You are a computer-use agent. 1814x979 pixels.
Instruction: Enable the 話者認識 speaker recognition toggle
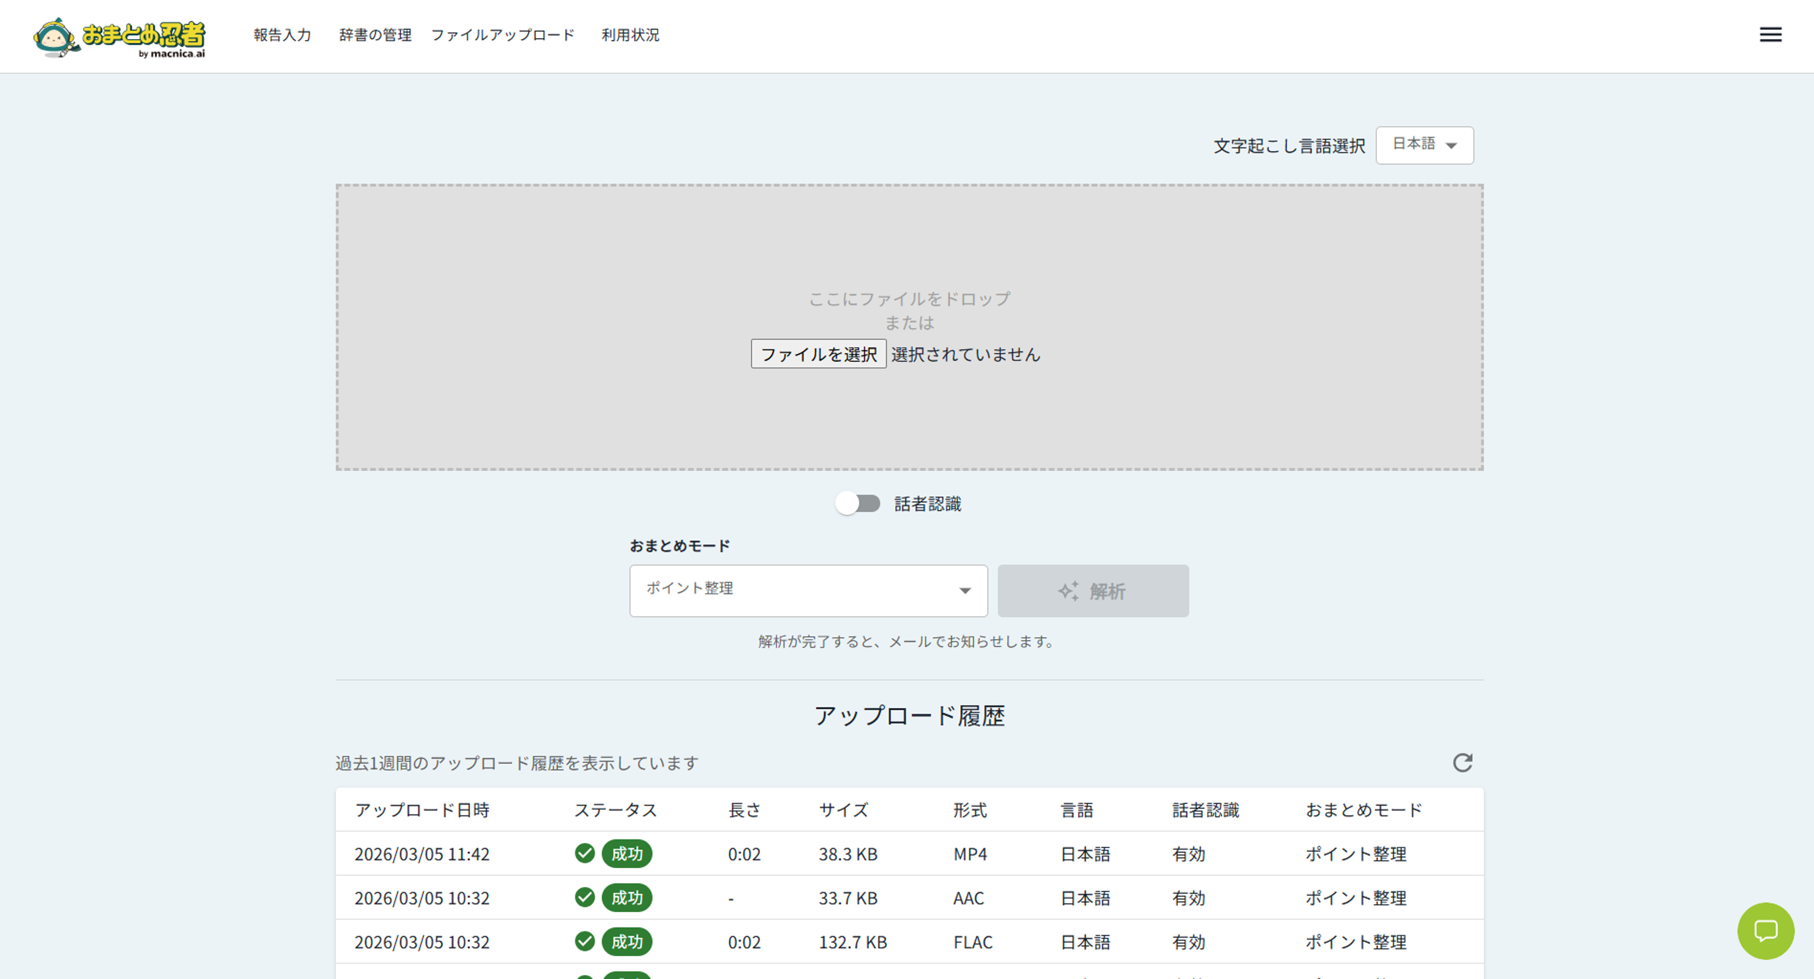[x=858, y=503]
